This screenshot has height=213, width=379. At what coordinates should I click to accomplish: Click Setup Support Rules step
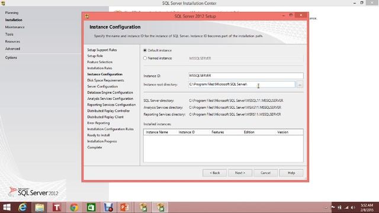(x=102, y=50)
